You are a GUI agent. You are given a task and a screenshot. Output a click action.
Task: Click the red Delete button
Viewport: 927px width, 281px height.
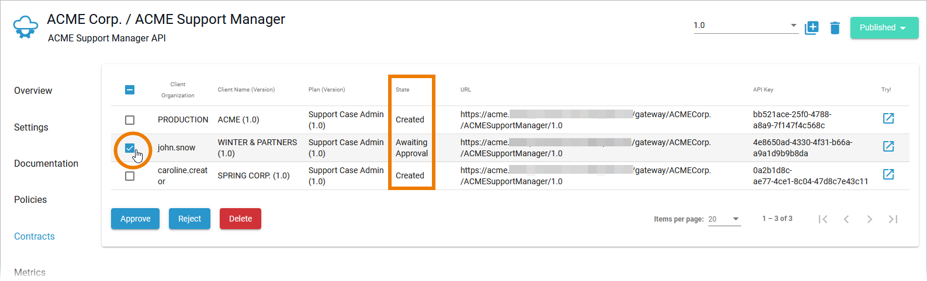pyautogui.click(x=240, y=219)
